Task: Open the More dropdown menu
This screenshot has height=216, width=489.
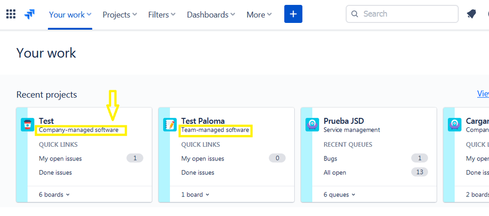Action: 259,15
